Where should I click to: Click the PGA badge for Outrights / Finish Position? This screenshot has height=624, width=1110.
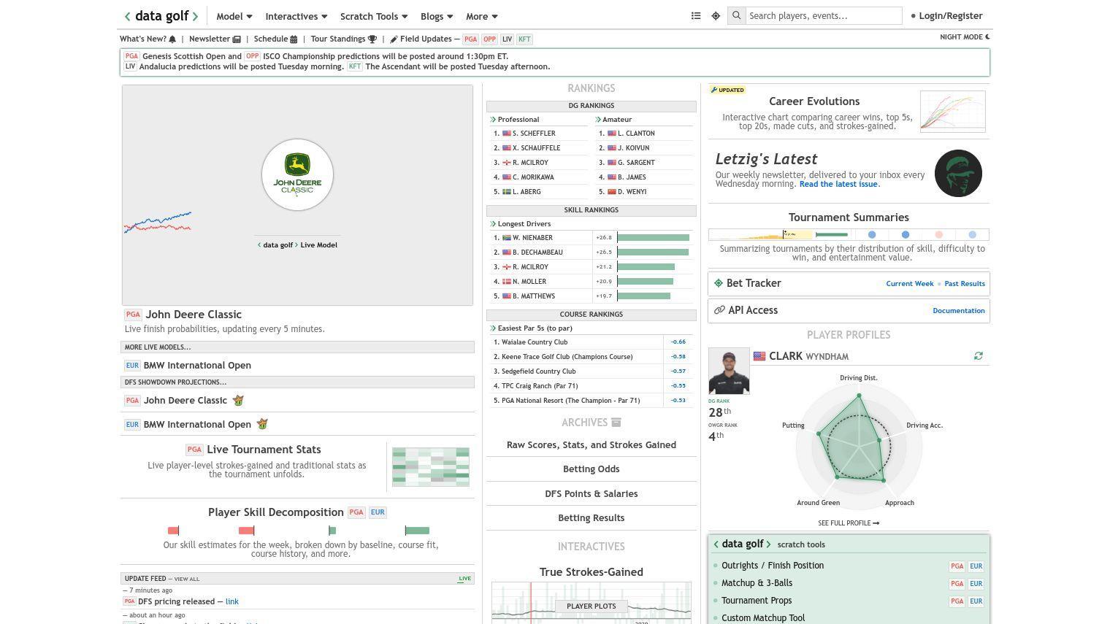pos(957,566)
